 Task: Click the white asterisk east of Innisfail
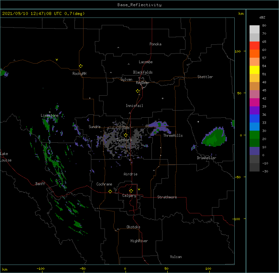[162, 99]
